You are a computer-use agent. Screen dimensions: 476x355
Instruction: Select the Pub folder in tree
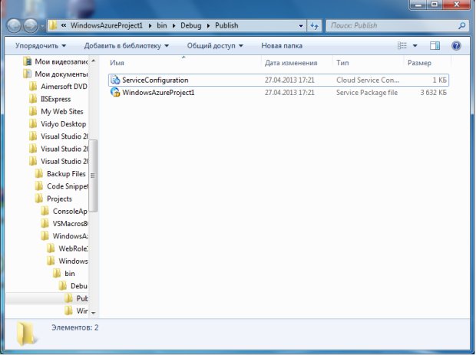click(82, 298)
